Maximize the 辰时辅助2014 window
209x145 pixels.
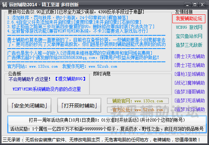pos(195,5)
